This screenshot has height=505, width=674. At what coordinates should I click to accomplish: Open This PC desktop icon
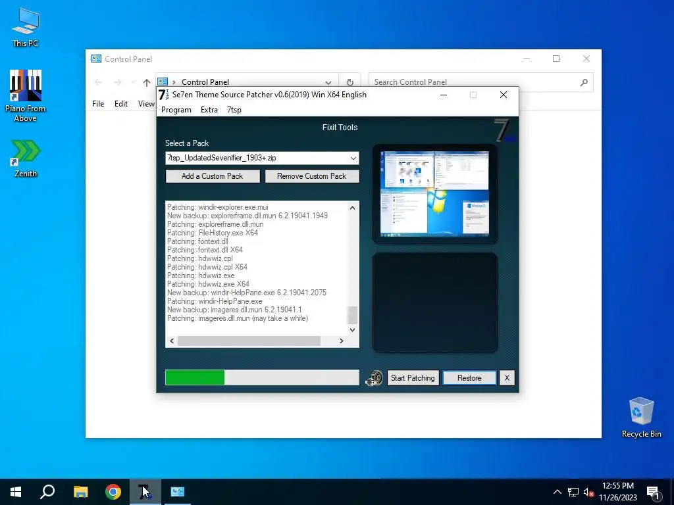tap(26, 27)
